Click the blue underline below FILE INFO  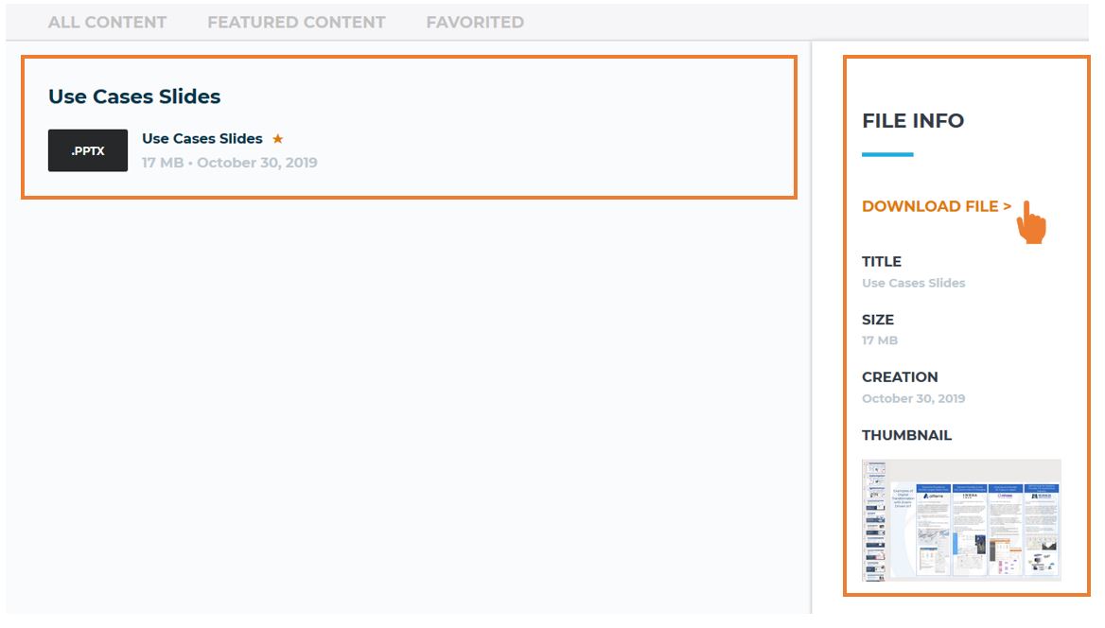point(887,154)
